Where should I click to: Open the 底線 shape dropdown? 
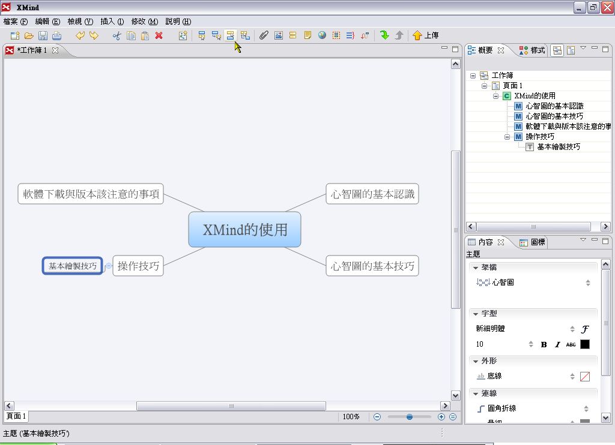click(572, 377)
